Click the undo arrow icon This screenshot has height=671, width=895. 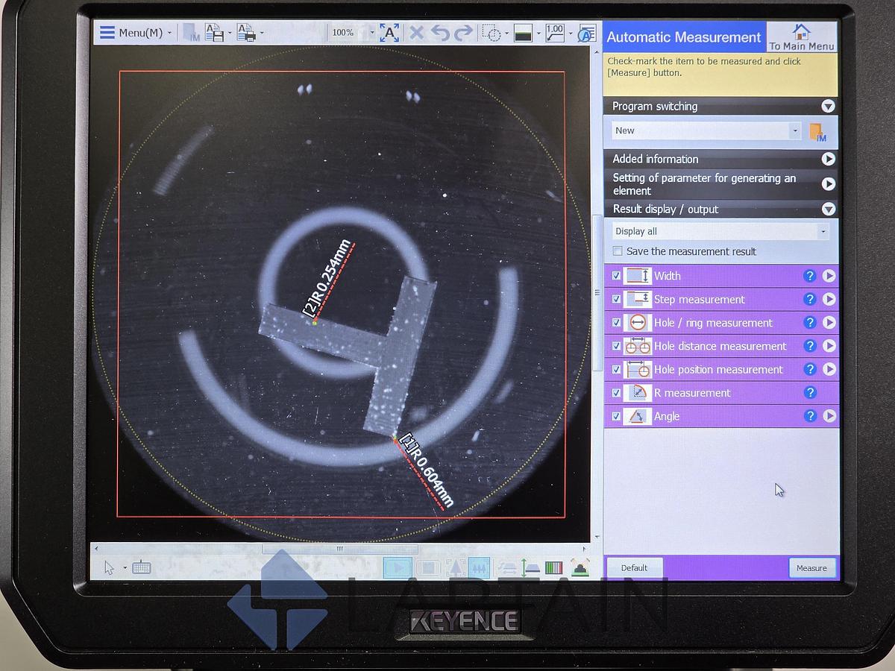[440, 33]
